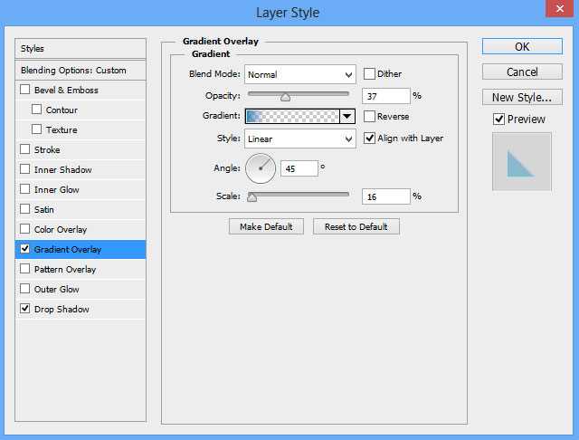Enable the Inner Glow checkbox
This screenshot has width=579, height=440.
coord(24,189)
